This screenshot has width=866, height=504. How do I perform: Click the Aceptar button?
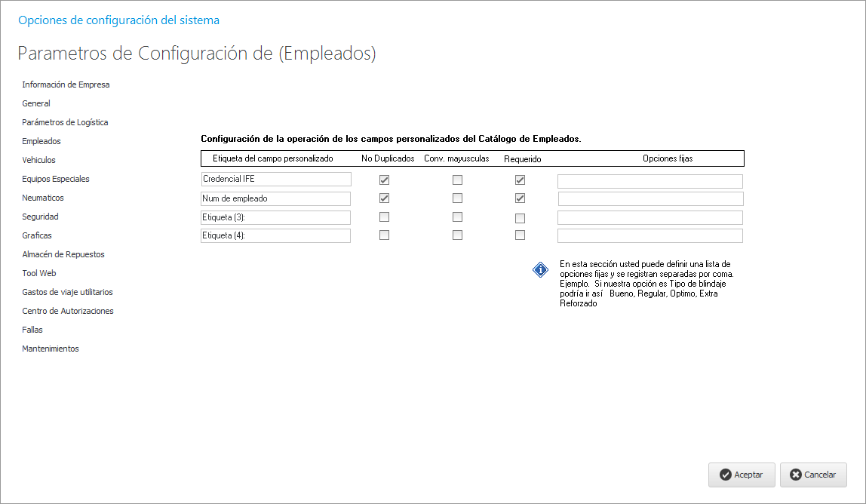[741, 475]
